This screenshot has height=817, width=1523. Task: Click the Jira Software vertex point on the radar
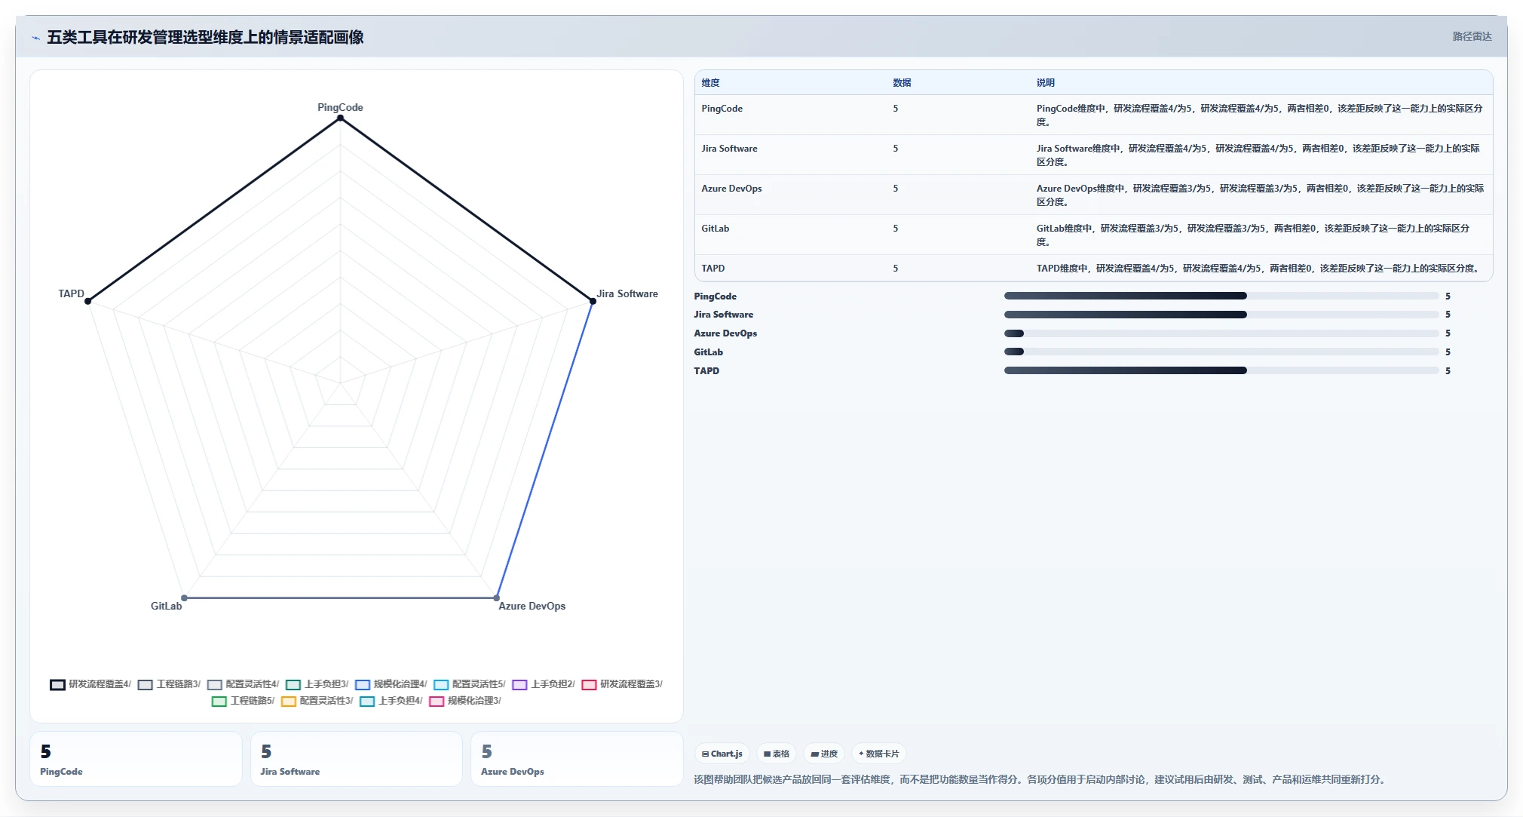click(593, 301)
